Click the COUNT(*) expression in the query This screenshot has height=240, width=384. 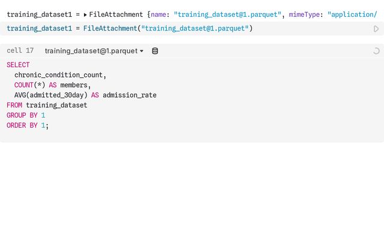[29, 85]
